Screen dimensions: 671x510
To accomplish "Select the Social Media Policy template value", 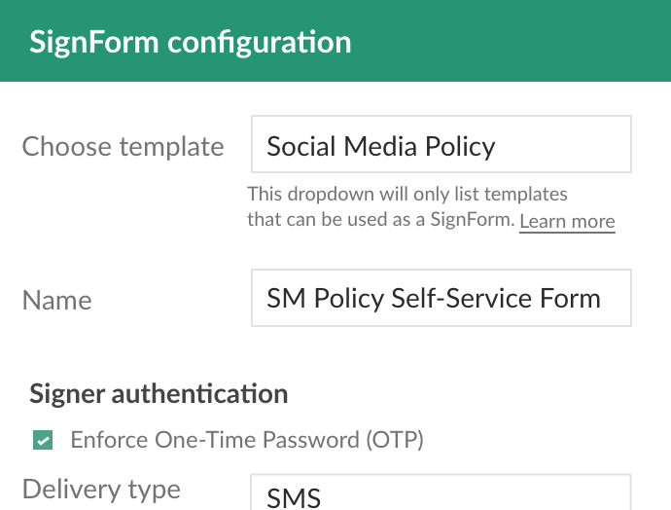I will [381, 146].
